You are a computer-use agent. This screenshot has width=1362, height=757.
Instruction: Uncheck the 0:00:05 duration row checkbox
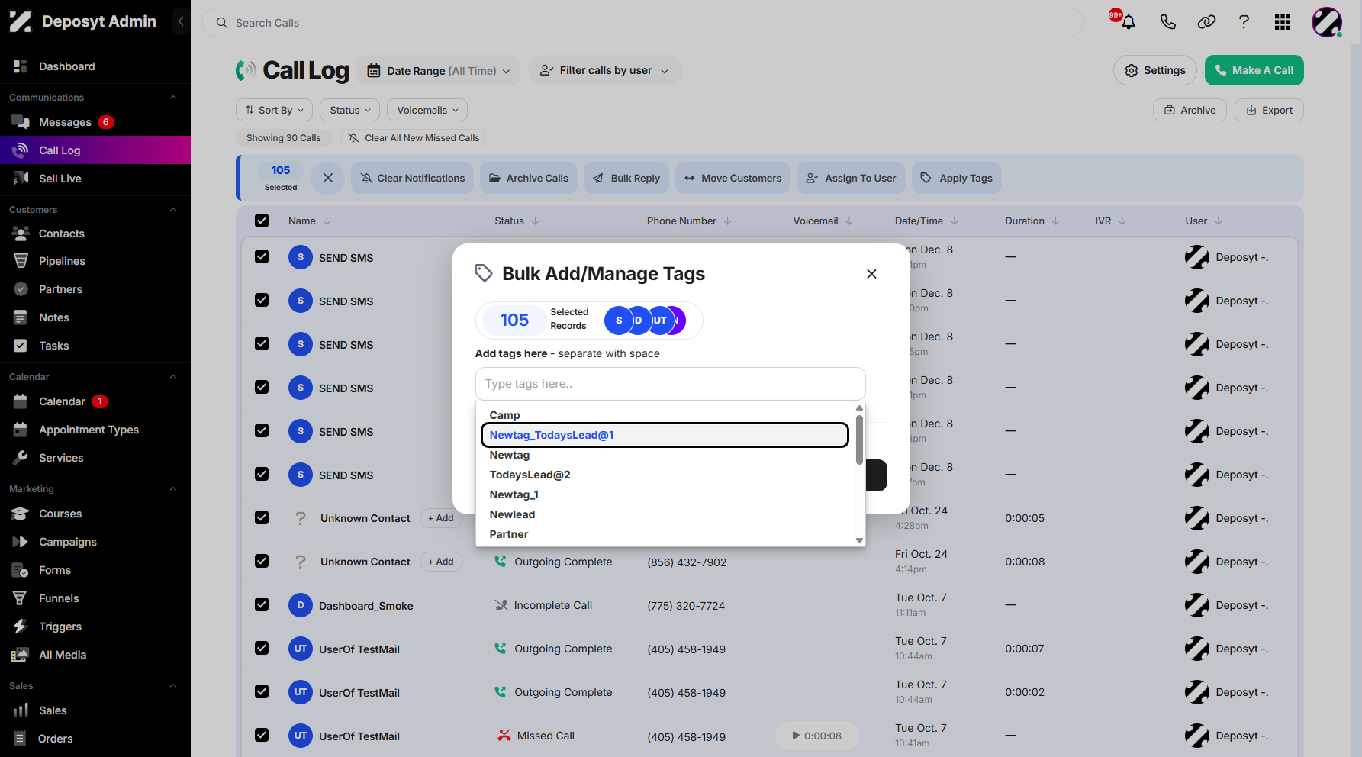[262, 517]
